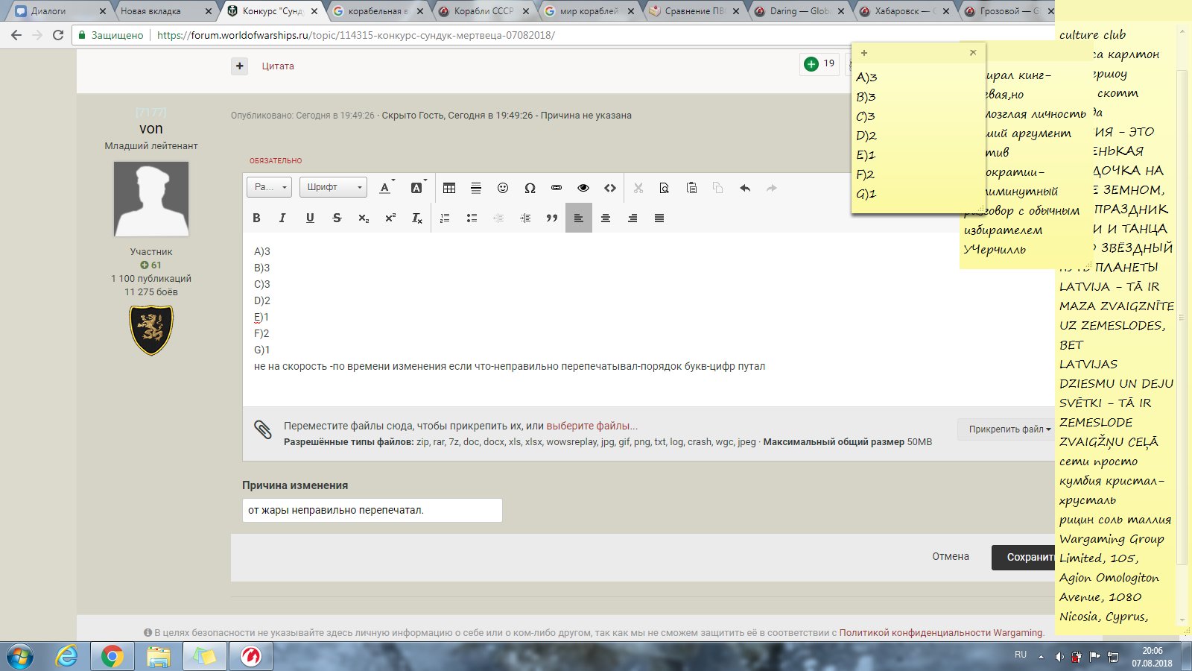Align text to the right
Screen dimensions: 1192x671
(633, 218)
